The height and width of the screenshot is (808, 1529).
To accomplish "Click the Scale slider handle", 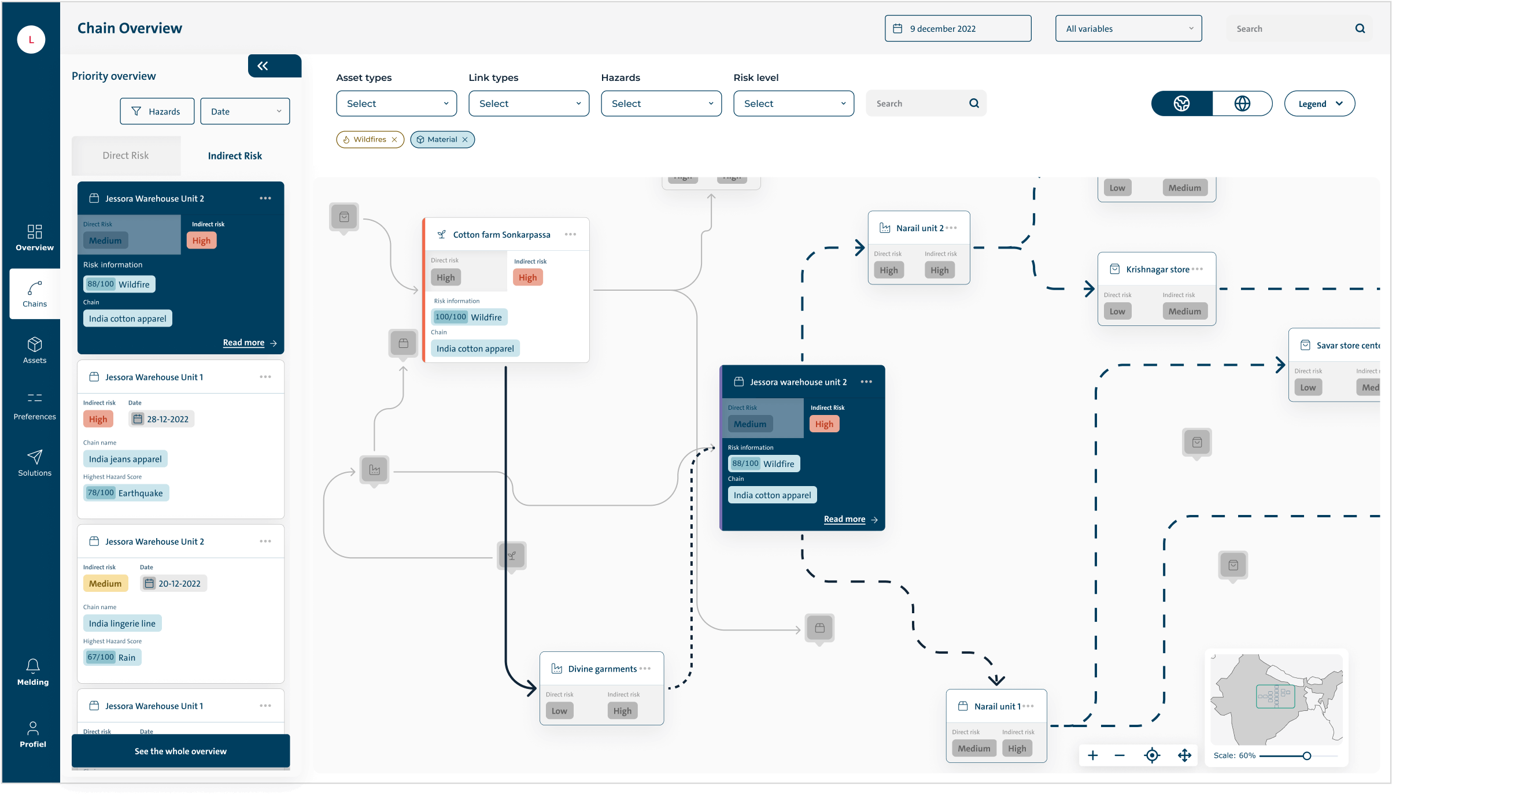I will click(x=1306, y=756).
